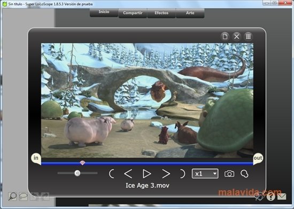Click the pink playhead on the timeline
Viewport: 294px width, 209px height.
coord(82,162)
